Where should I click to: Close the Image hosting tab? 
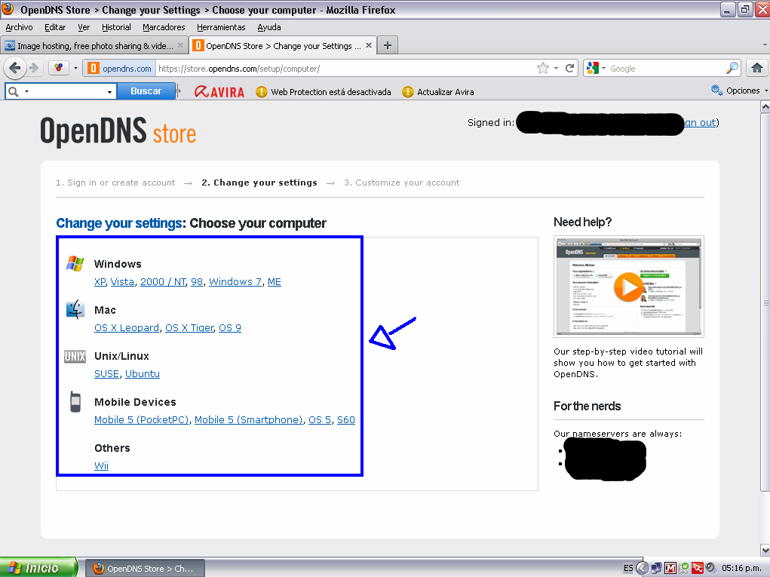180,45
